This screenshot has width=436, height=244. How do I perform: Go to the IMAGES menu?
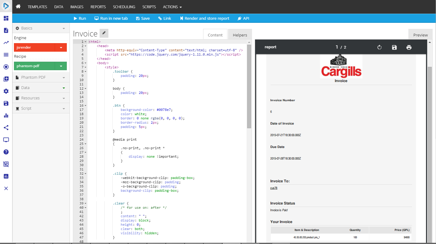point(77,7)
